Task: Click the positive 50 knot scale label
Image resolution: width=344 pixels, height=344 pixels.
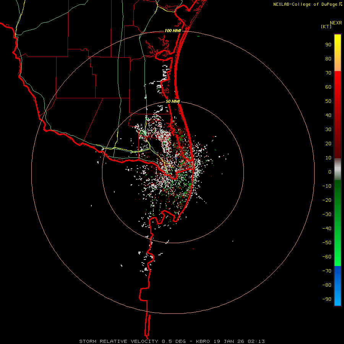Action: [x=328, y=101]
